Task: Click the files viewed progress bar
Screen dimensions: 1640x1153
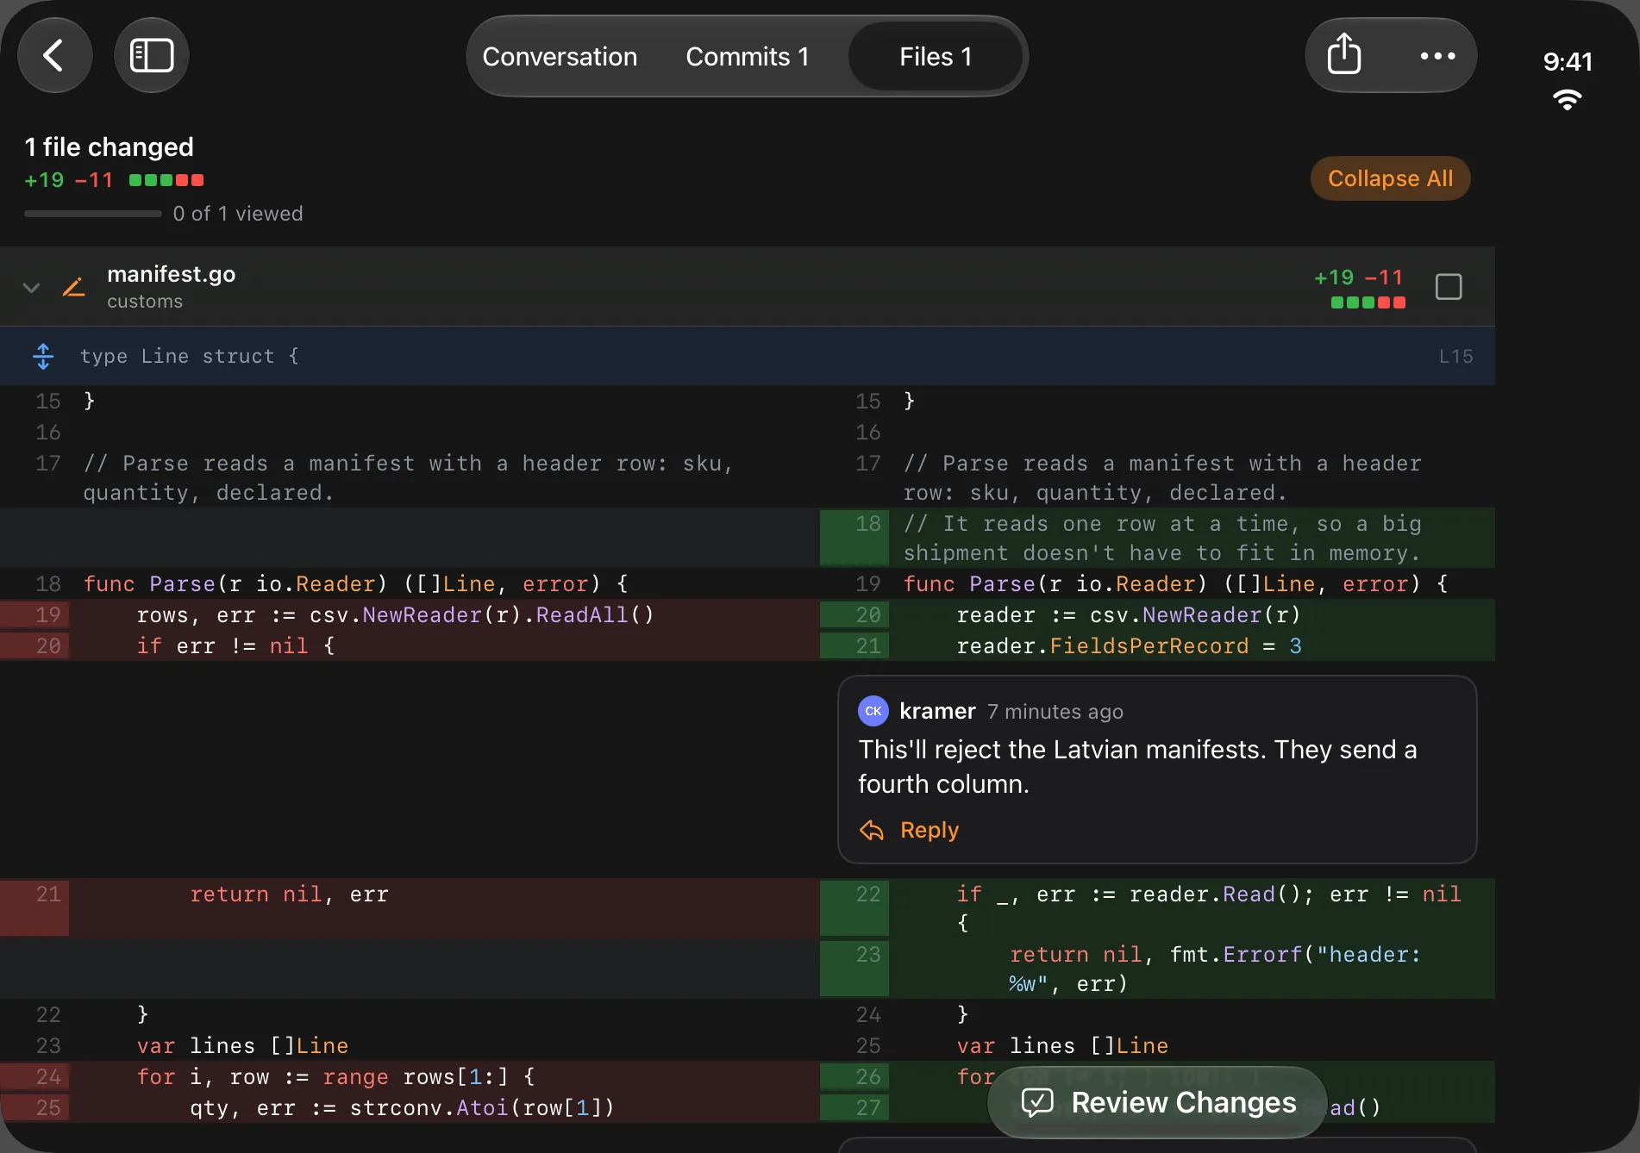Action: [x=93, y=214]
